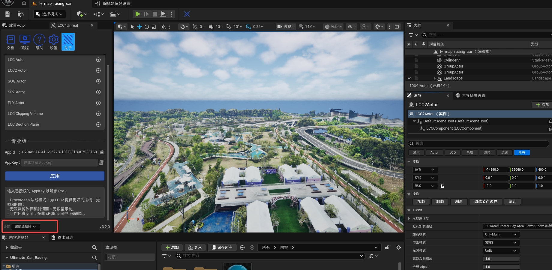
Task: Select the arrow select tool in viewport toolbar
Action: click(x=132, y=27)
